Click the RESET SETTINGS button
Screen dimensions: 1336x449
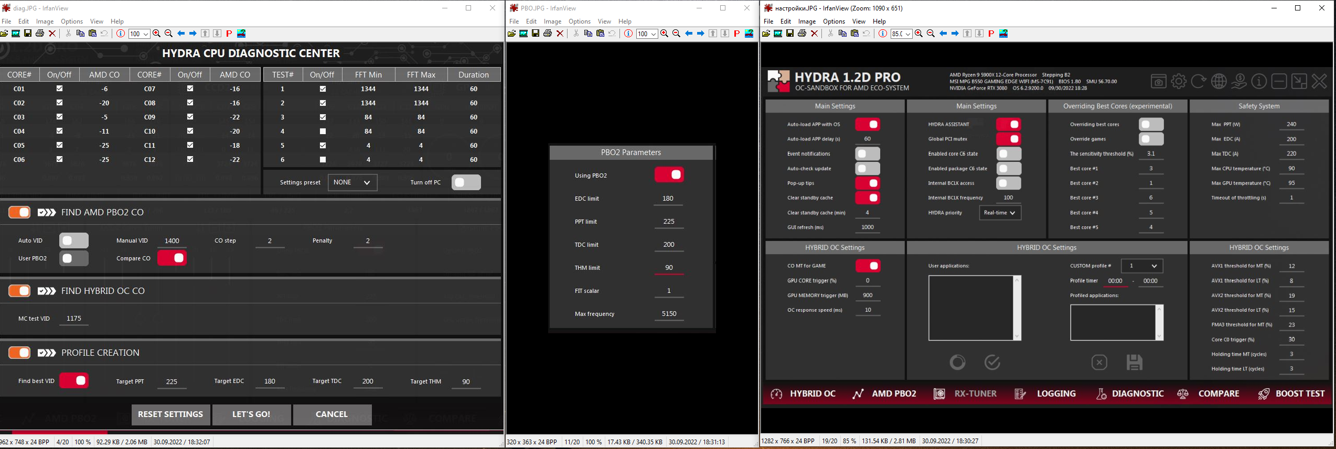[x=170, y=414]
